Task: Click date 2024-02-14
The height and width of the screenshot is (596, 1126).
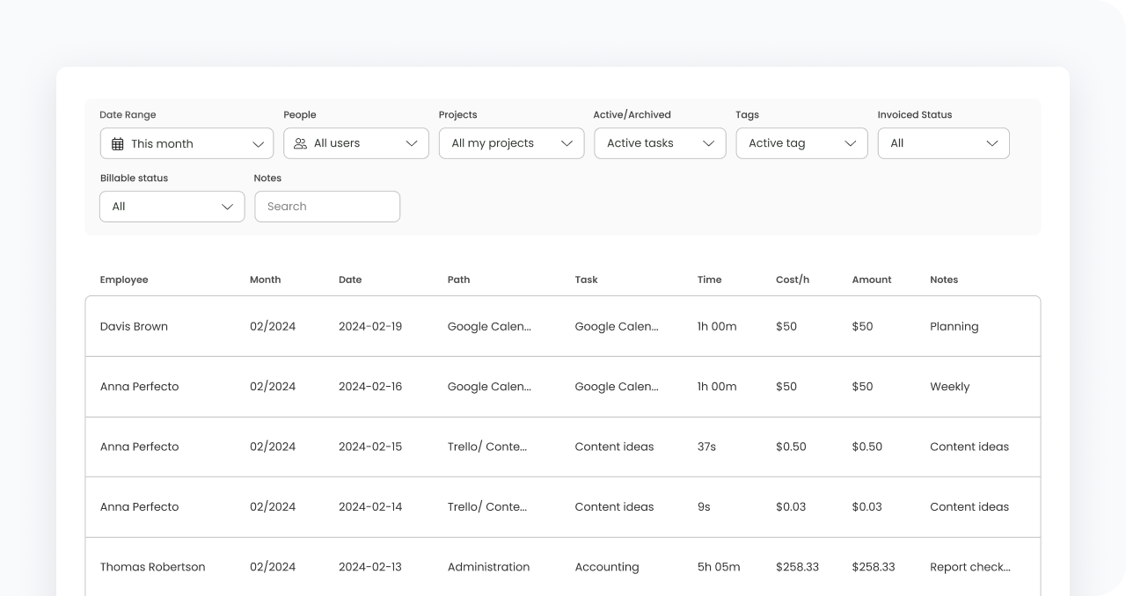Action: 370,507
